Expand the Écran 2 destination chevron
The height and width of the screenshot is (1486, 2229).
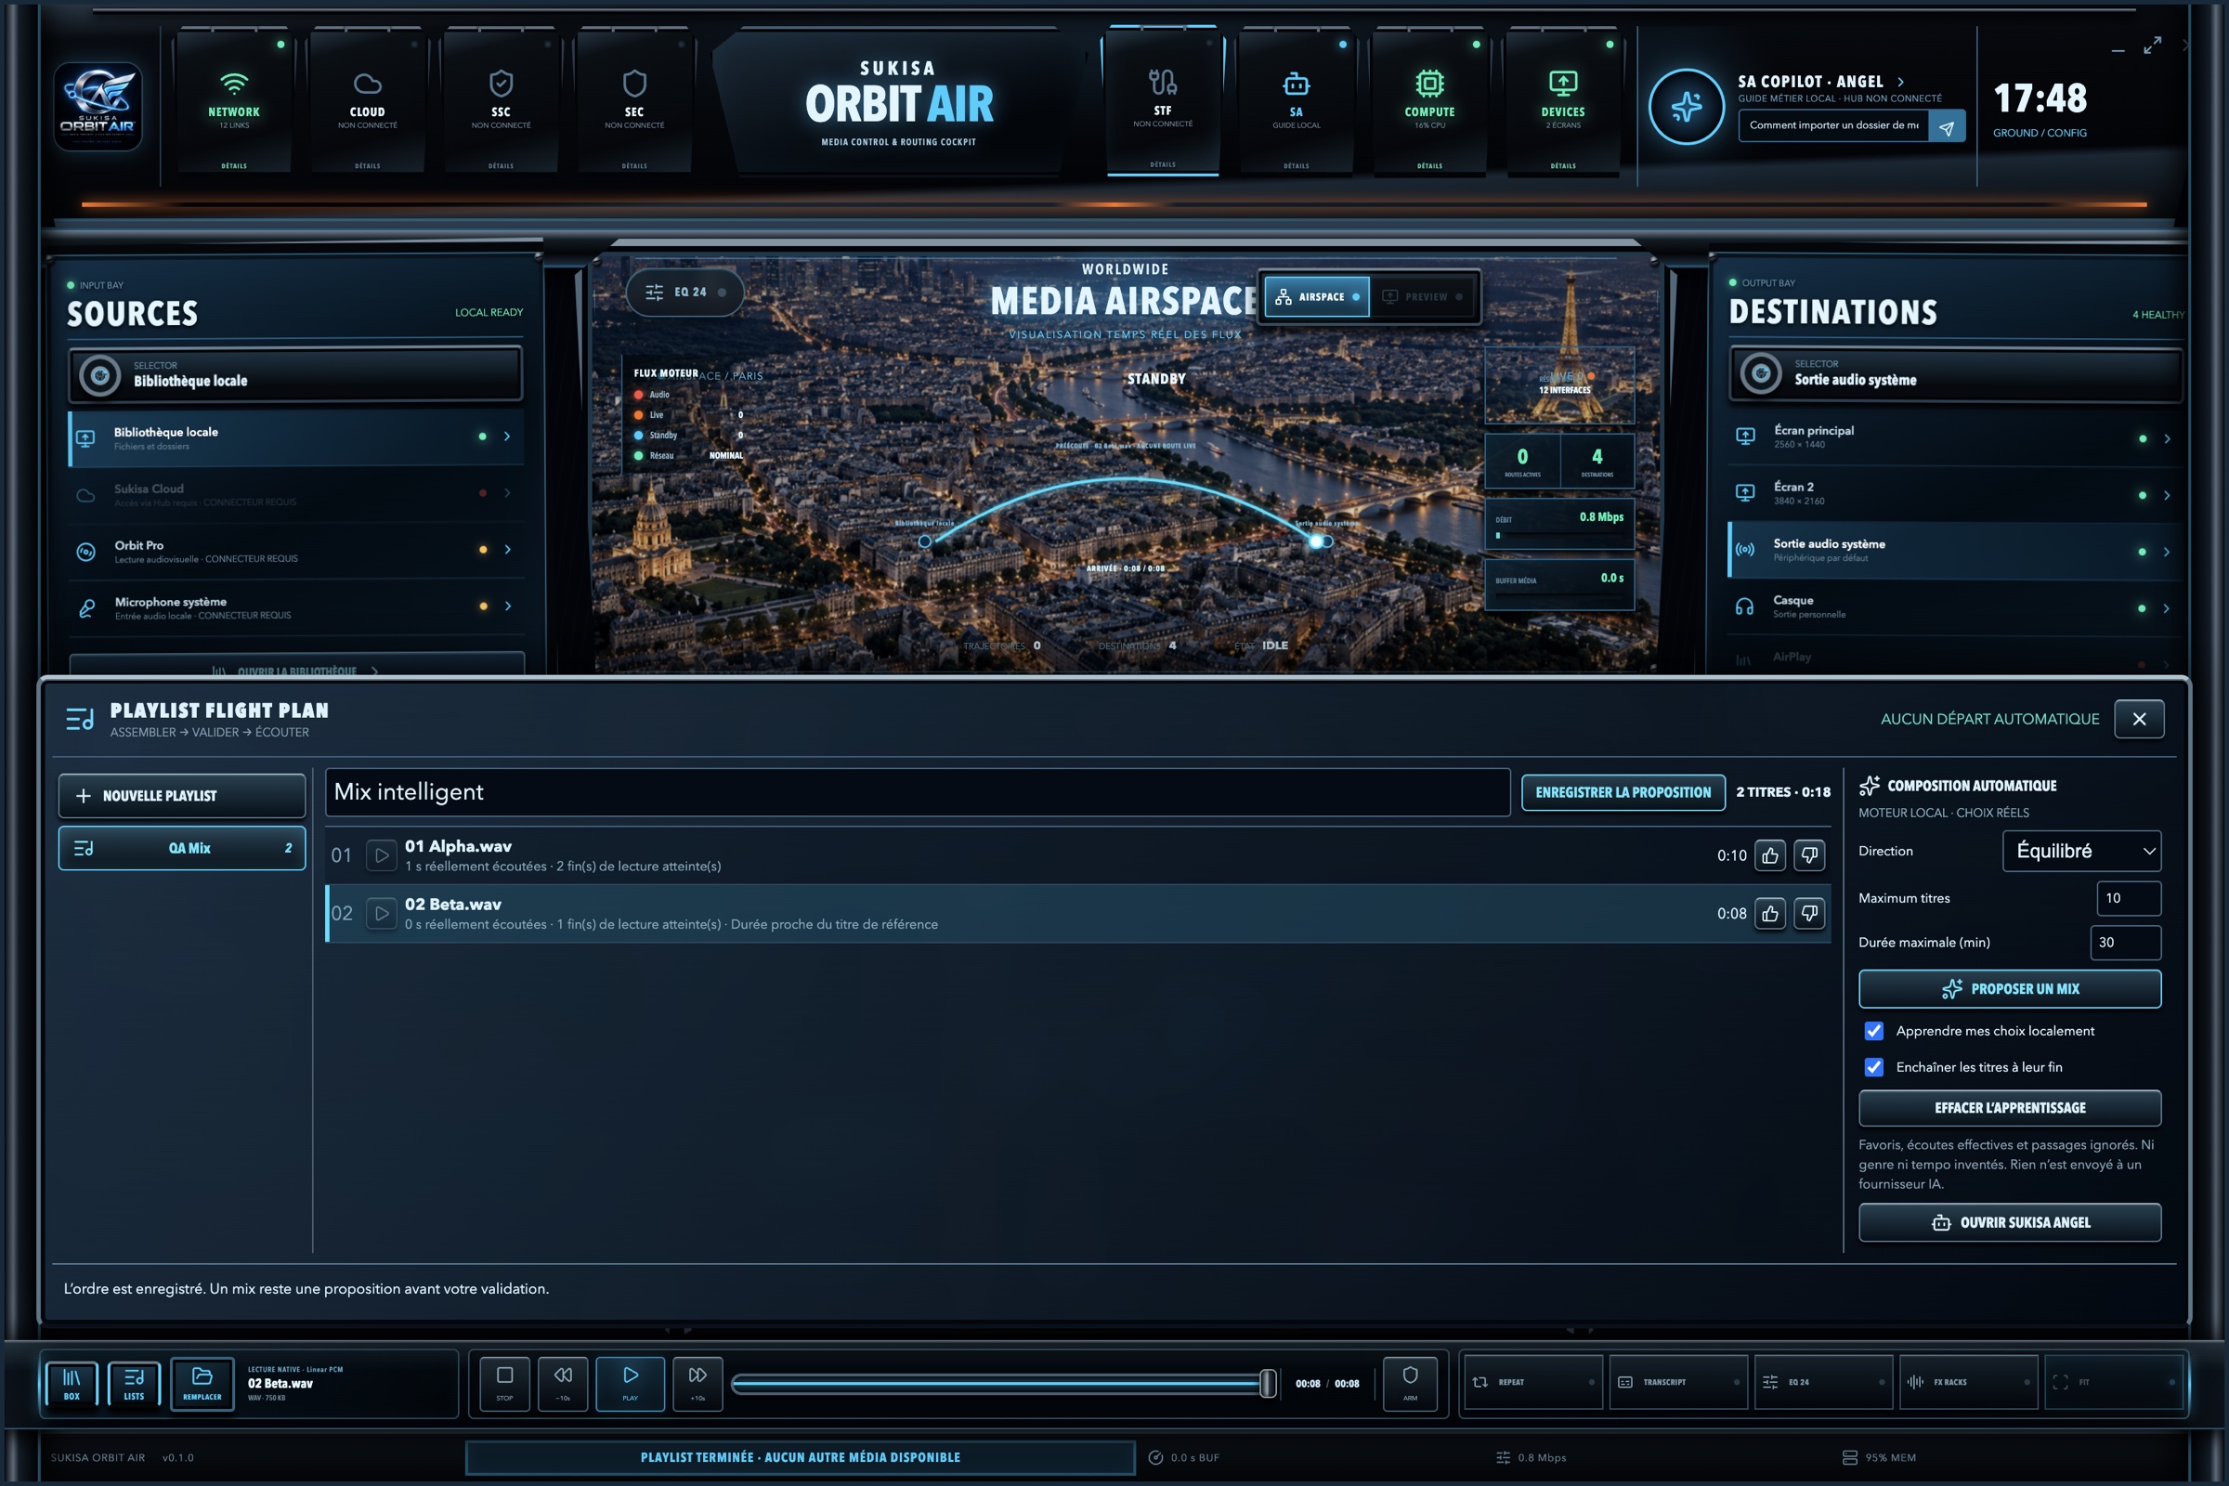(2167, 496)
